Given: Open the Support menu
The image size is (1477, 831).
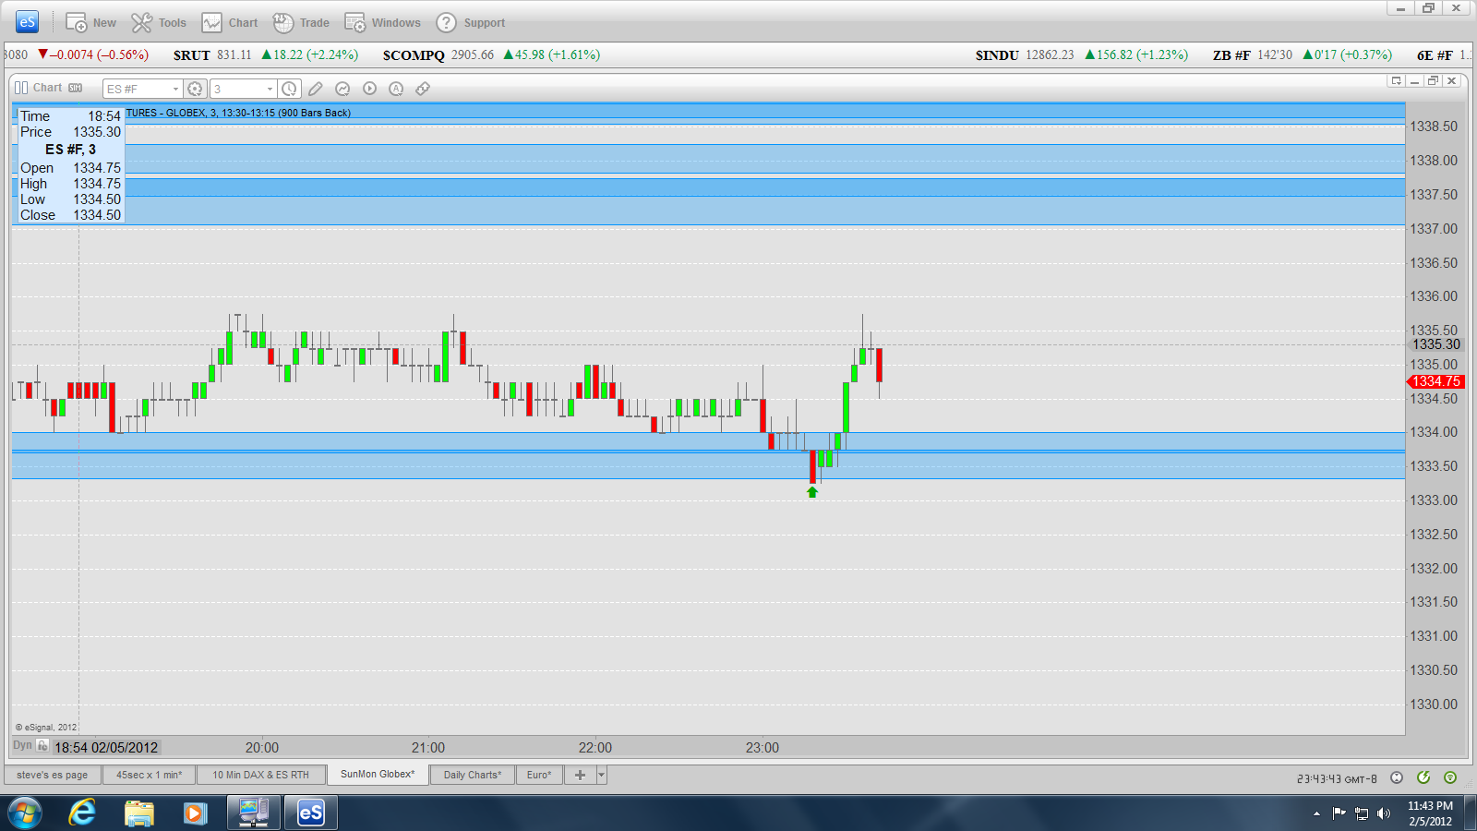Looking at the screenshot, I should [x=471, y=23].
